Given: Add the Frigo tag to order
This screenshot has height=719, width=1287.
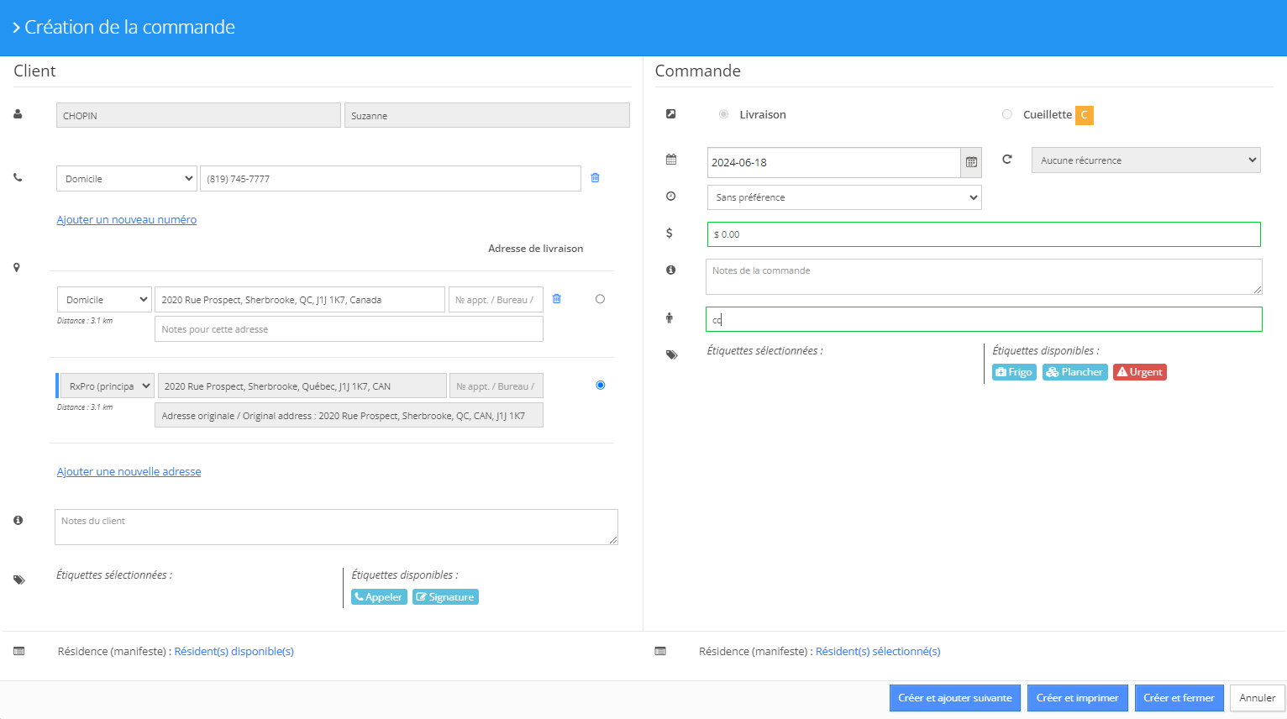Looking at the screenshot, I should pos(1014,372).
